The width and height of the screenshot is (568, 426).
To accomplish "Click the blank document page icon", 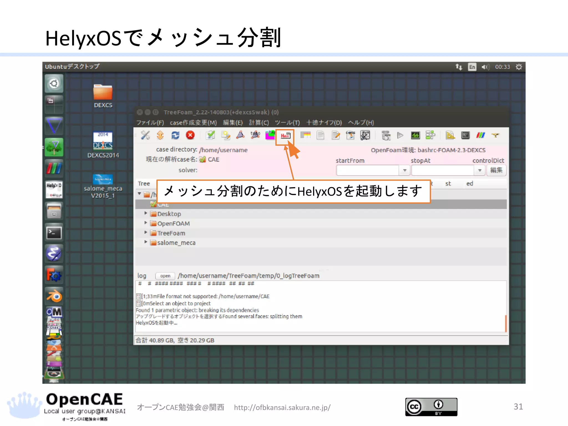I will 320,135.
